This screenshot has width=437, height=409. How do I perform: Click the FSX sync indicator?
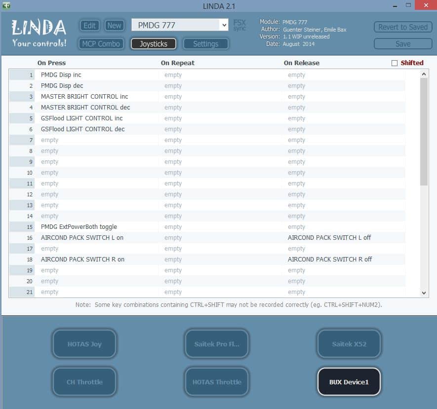pos(239,25)
